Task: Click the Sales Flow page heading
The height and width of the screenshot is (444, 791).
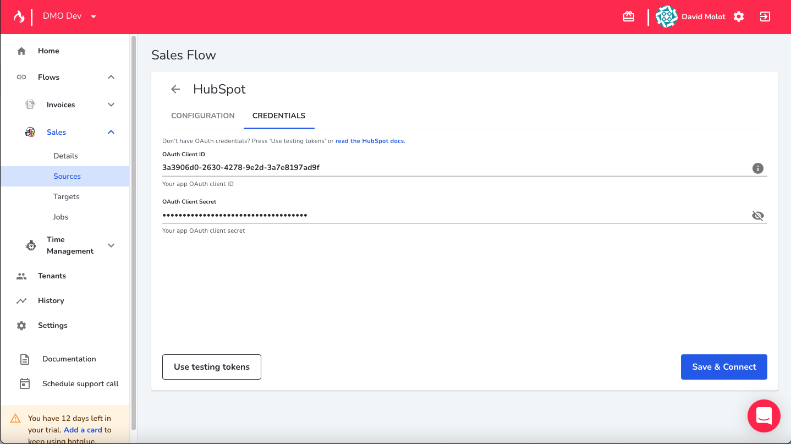Action: [x=184, y=55]
